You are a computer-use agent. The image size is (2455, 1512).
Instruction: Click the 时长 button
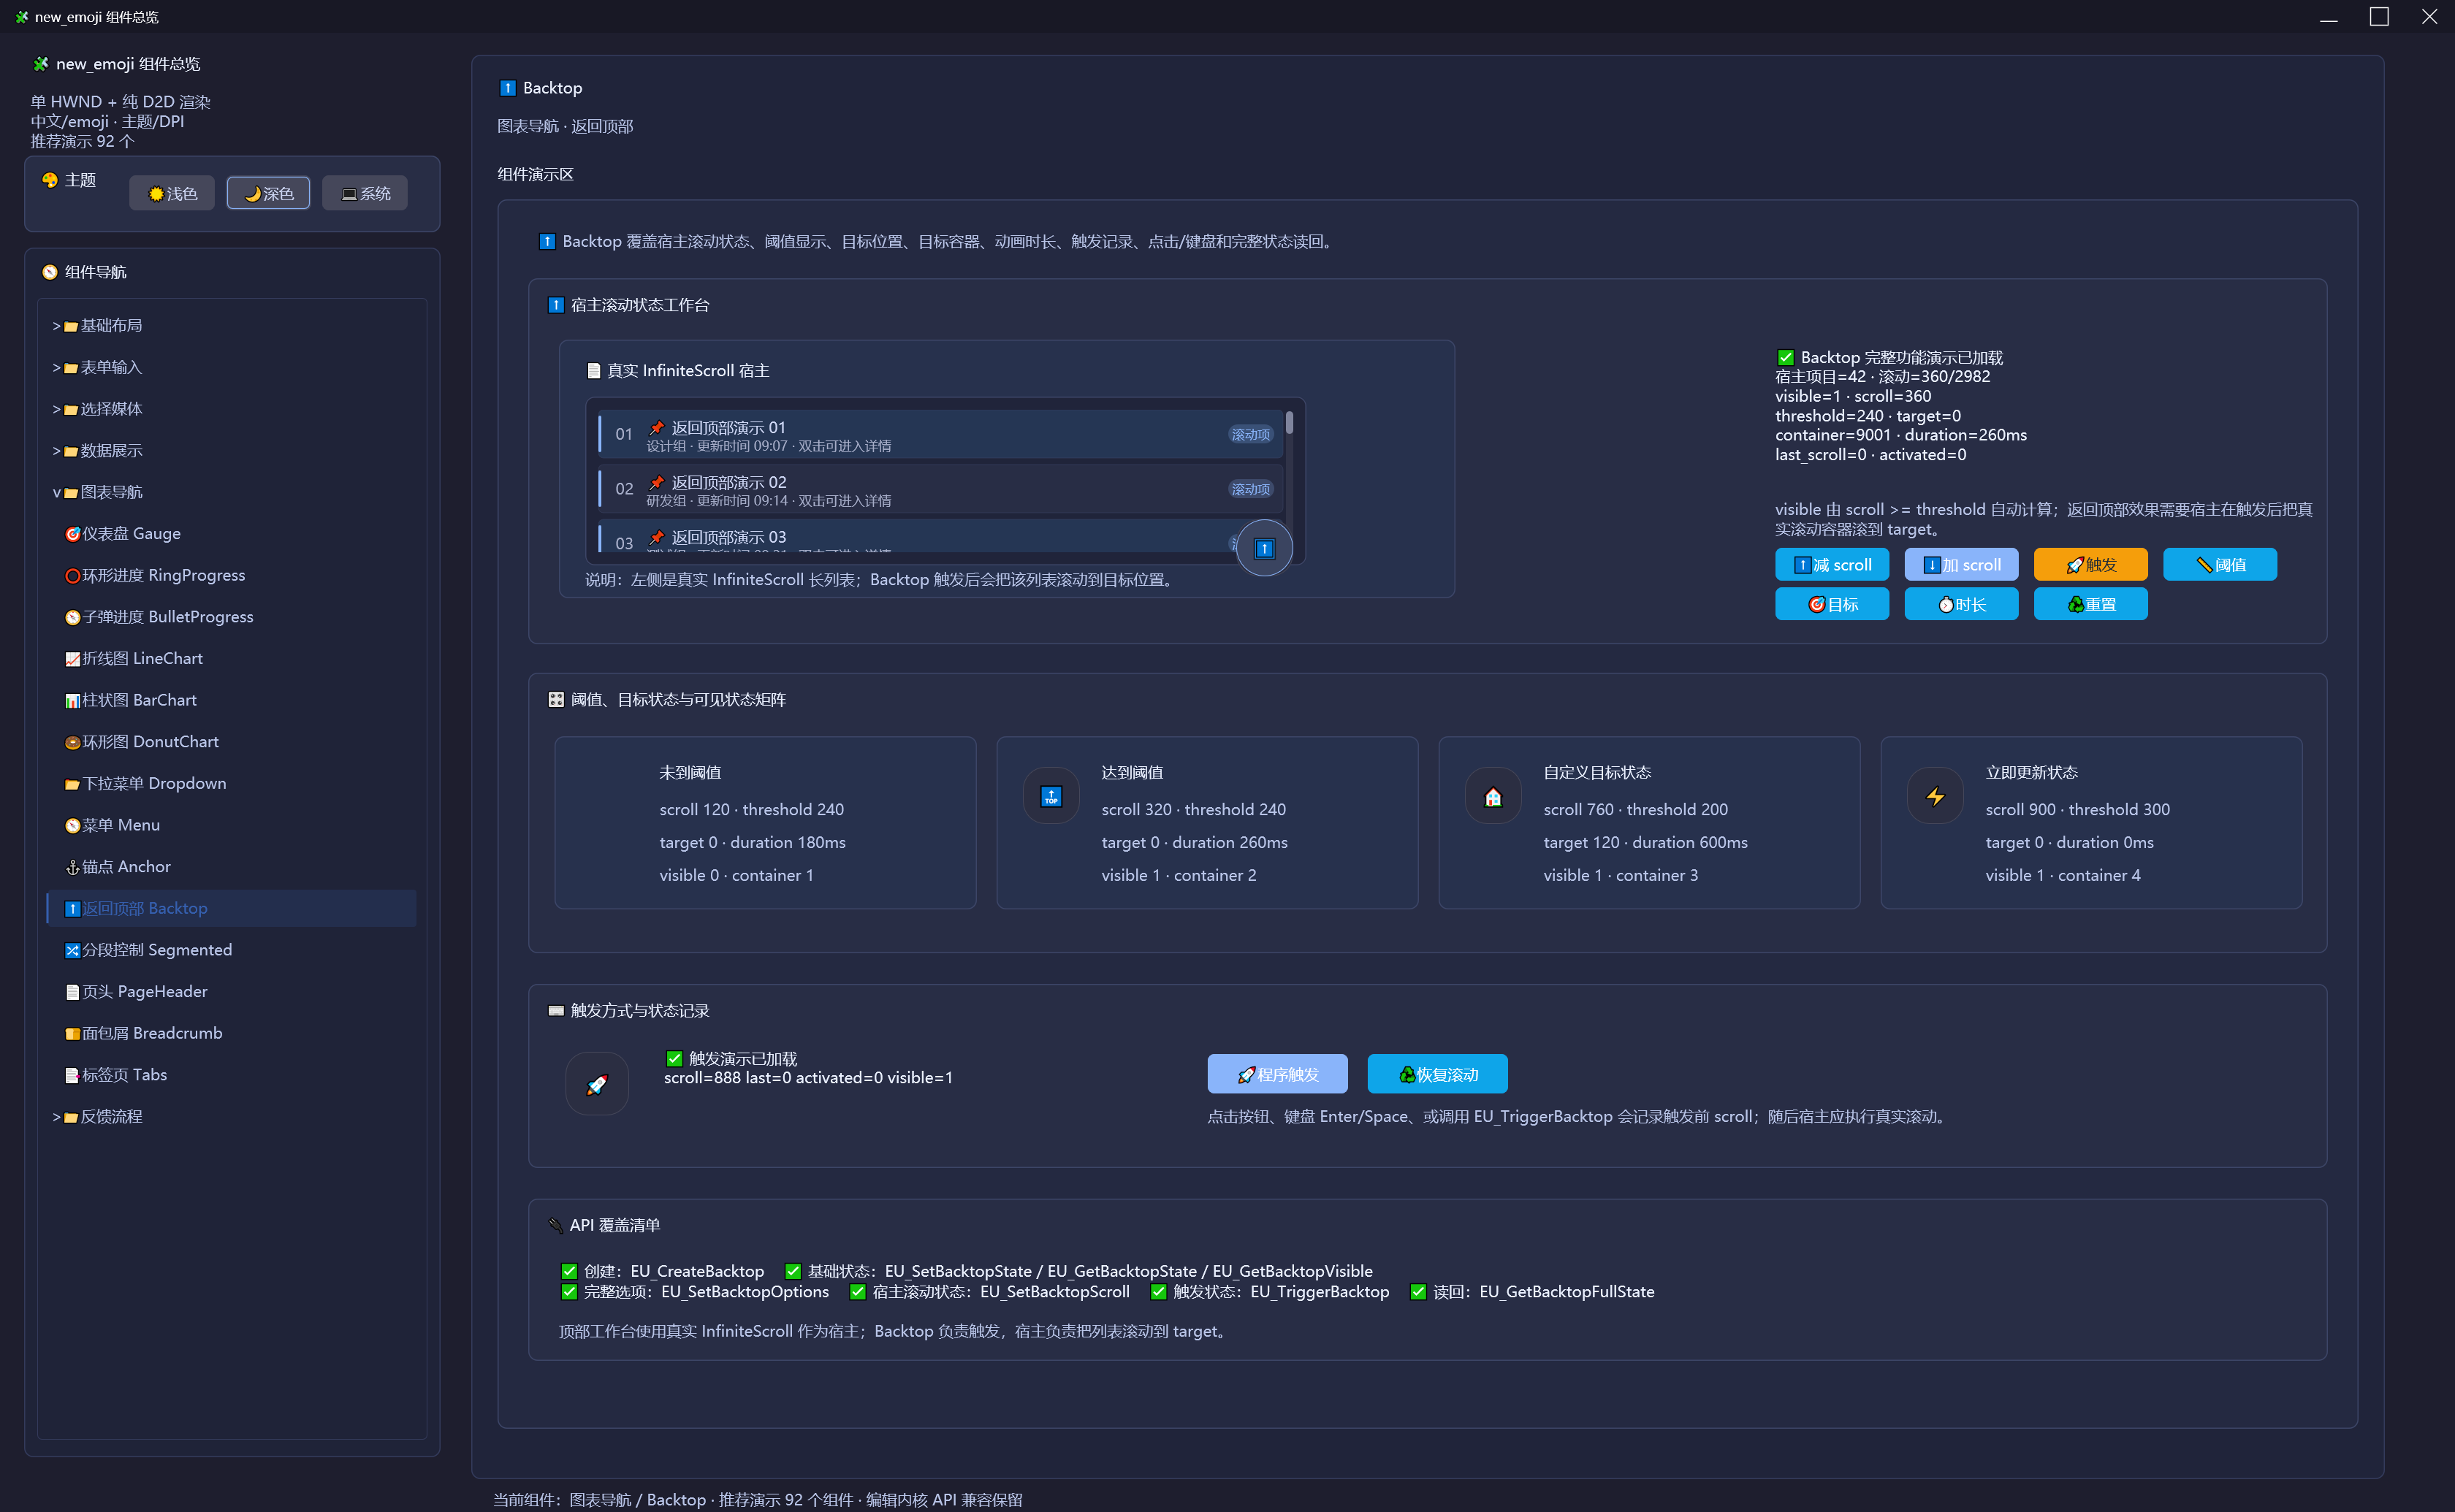[x=1961, y=604]
